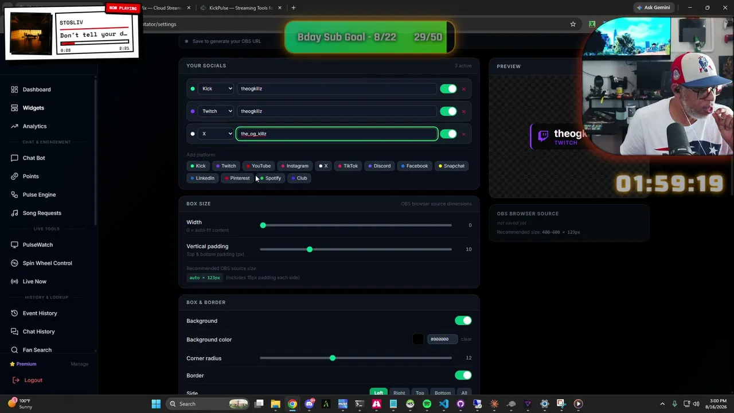The image size is (734, 413).
Task: Click the Chat Bot icon in sidebar
Action: coord(14,158)
